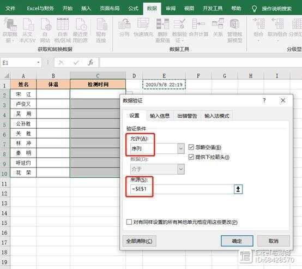
Task: Switch to Input Message (输入信息) tab
Action: coord(160,116)
